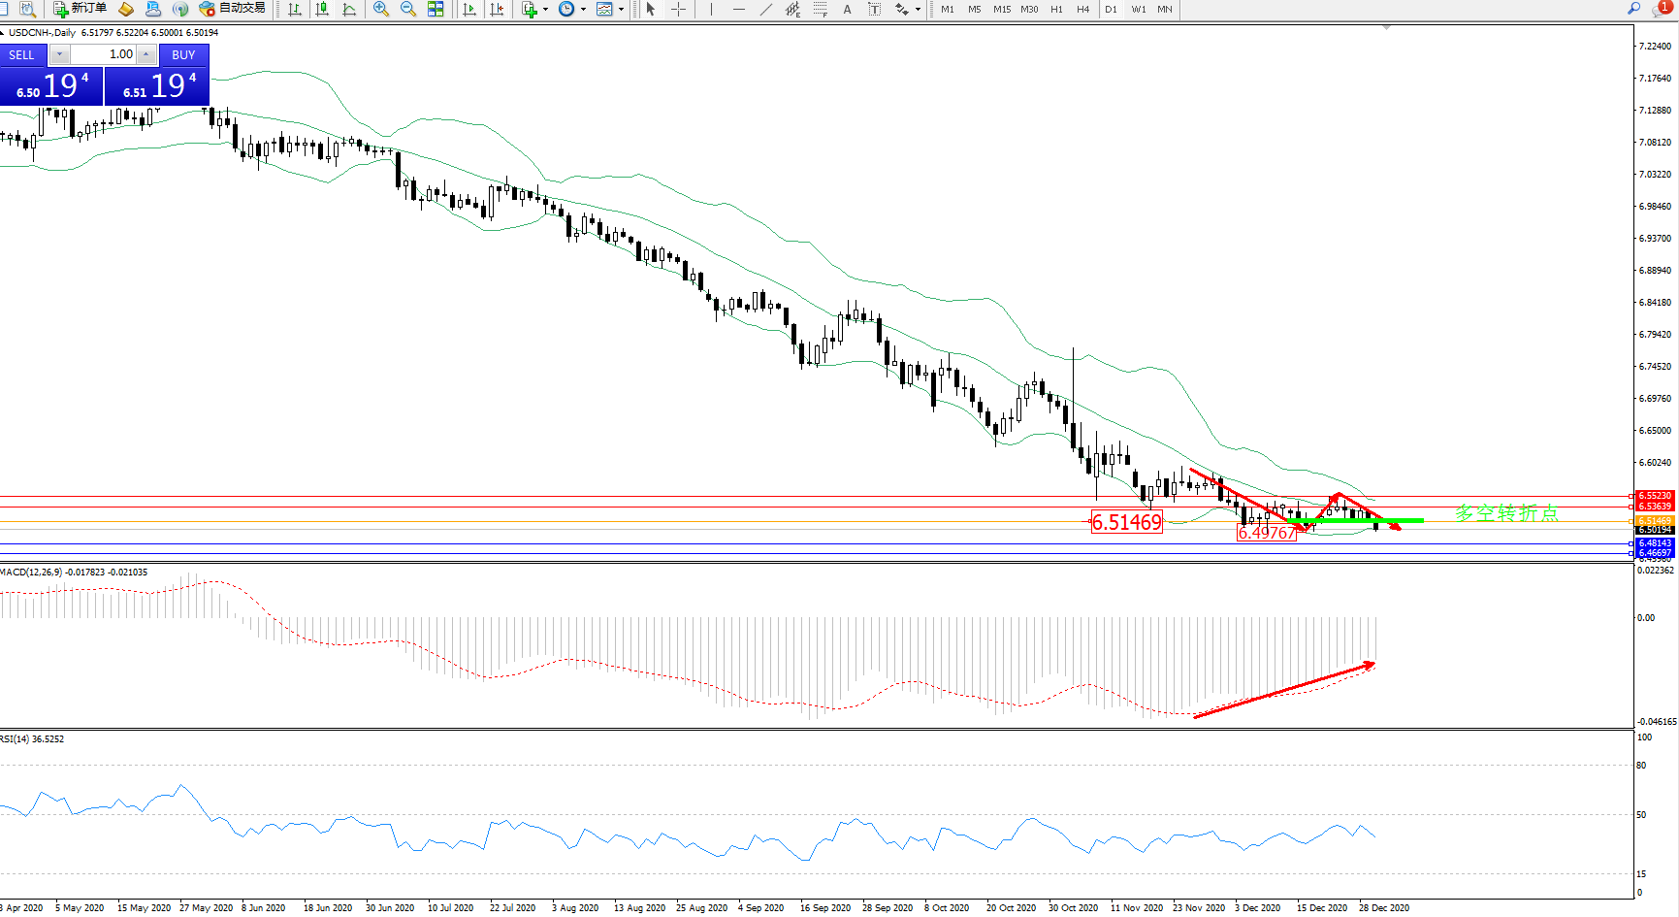Click the New Order (新订单) button
Screen dimensions: 1679x917
tap(80, 9)
